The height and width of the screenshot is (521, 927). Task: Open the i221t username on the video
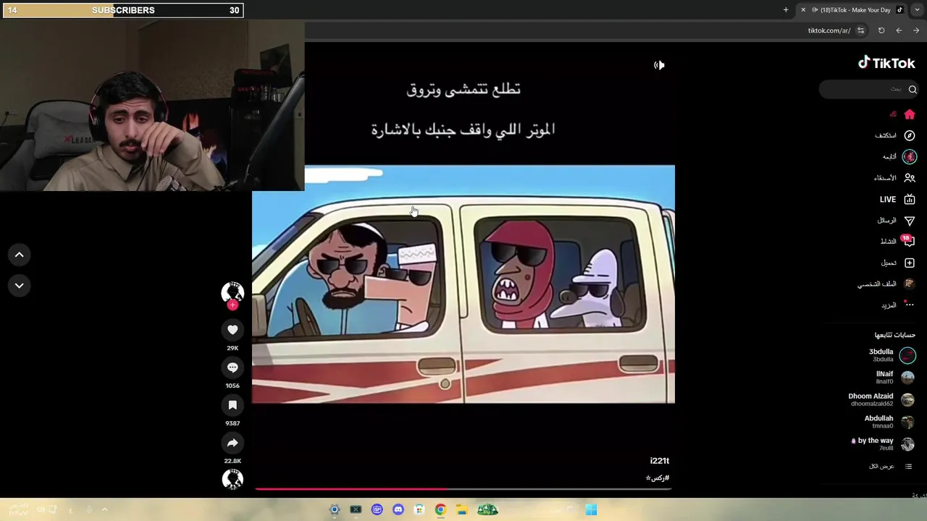(659, 461)
